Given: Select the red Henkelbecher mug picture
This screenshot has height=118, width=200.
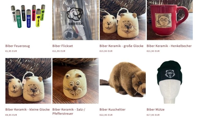Looking at the screenshot, I should point(170,20).
